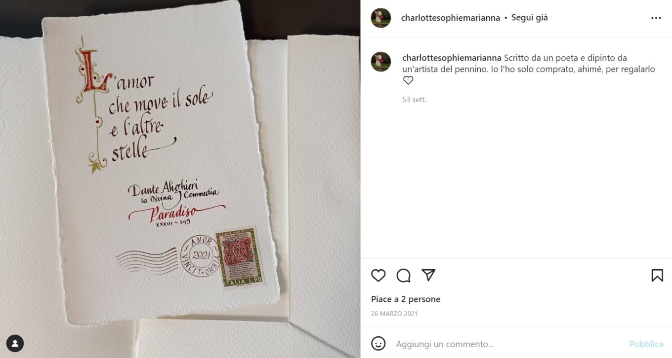Screen dimensions: 672x358
Task: Open charlottesophiemarianna username in header
Action: click(x=451, y=18)
